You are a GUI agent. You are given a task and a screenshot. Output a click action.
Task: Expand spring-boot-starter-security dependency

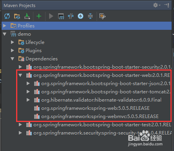tap(20, 67)
